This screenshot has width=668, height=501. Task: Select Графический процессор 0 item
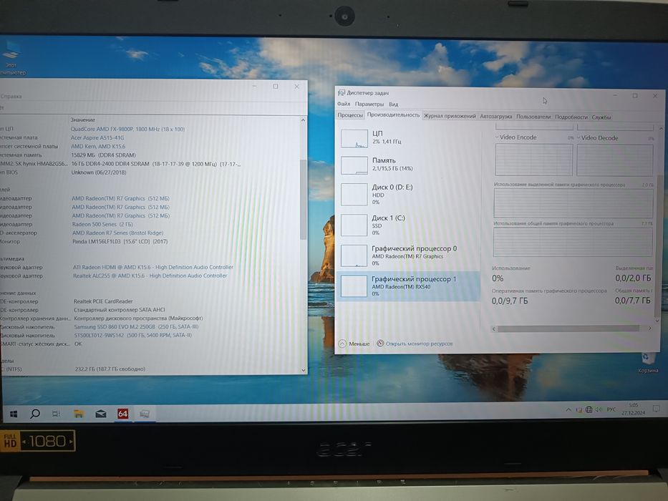click(408, 256)
